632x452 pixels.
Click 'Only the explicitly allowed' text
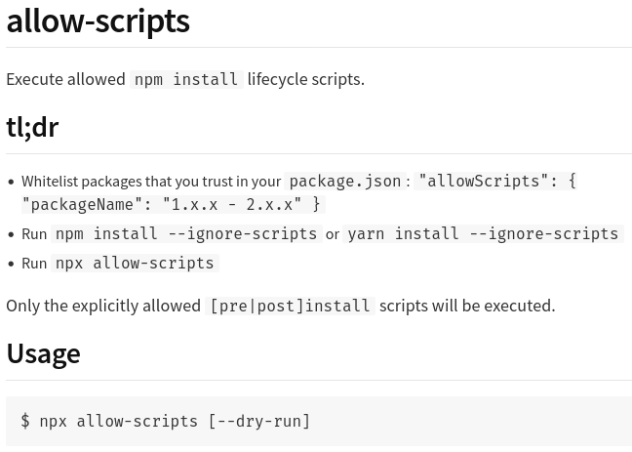coord(103,306)
